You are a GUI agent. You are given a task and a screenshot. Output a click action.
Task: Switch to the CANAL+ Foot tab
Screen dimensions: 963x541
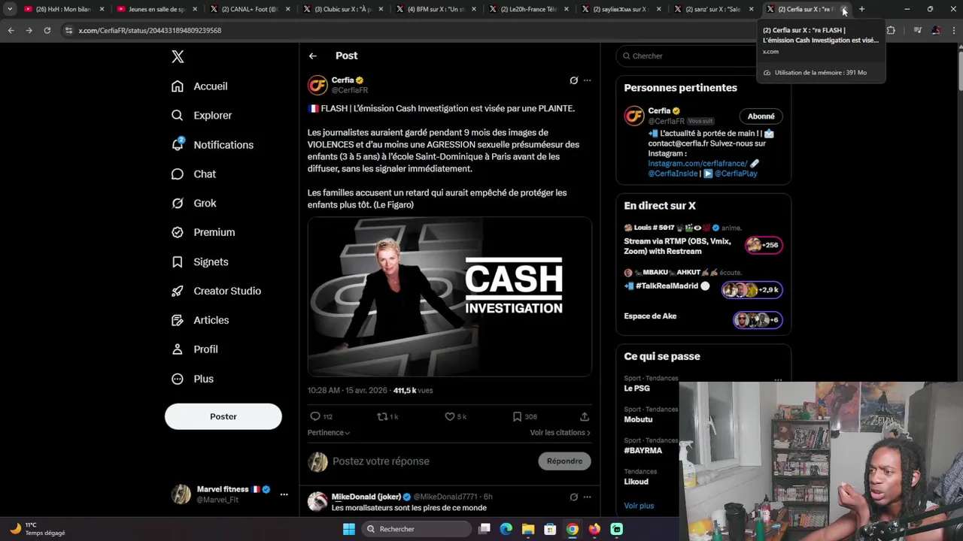[x=248, y=9]
